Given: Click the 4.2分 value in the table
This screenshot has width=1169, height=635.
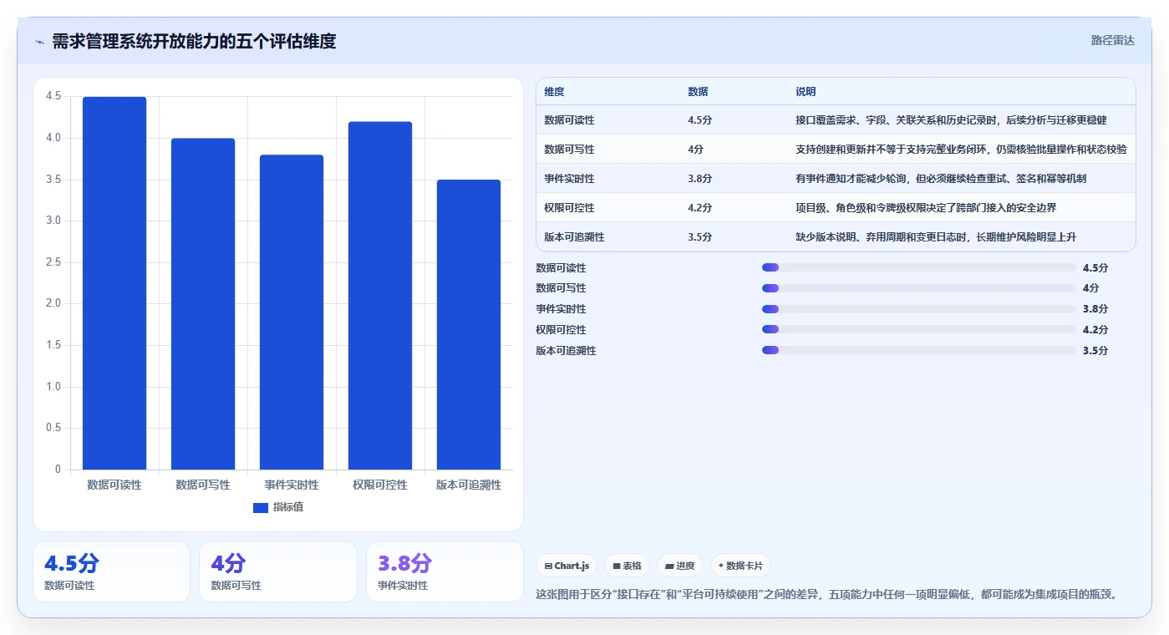Looking at the screenshot, I should click(x=699, y=208).
